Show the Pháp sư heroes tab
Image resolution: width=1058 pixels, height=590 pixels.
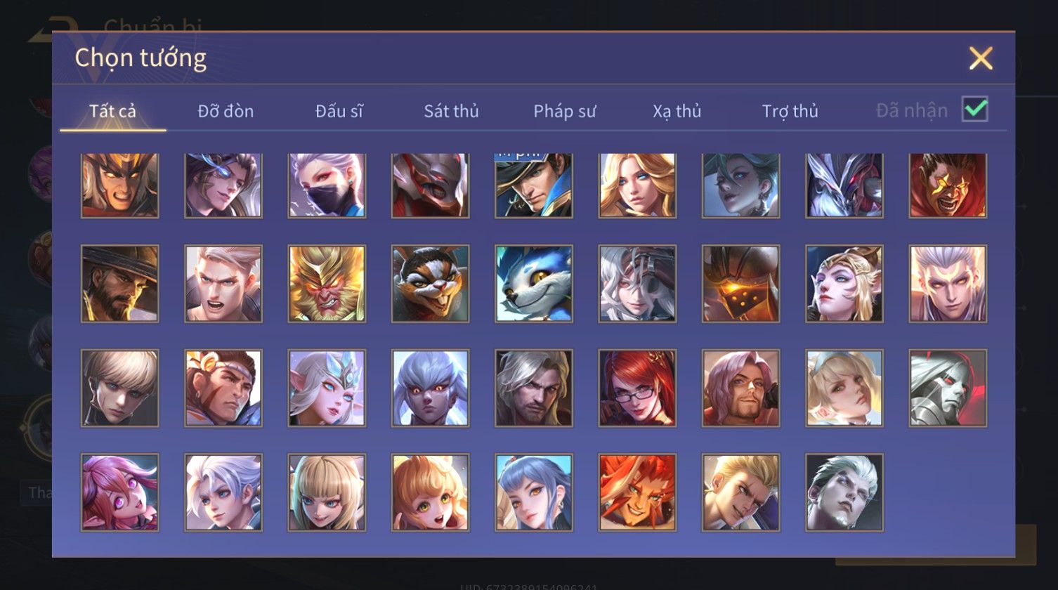pyautogui.click(x=565, y=111)
